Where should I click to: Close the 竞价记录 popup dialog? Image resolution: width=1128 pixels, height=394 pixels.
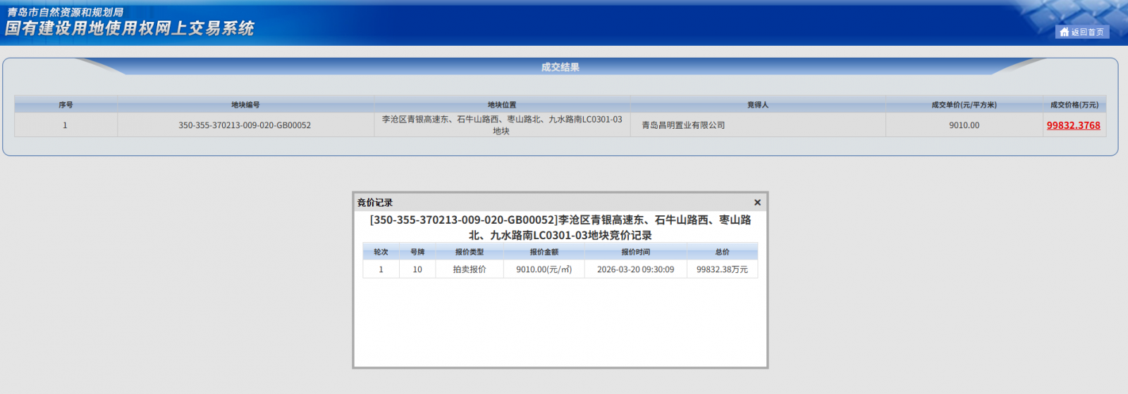click(x=757, y=203)
